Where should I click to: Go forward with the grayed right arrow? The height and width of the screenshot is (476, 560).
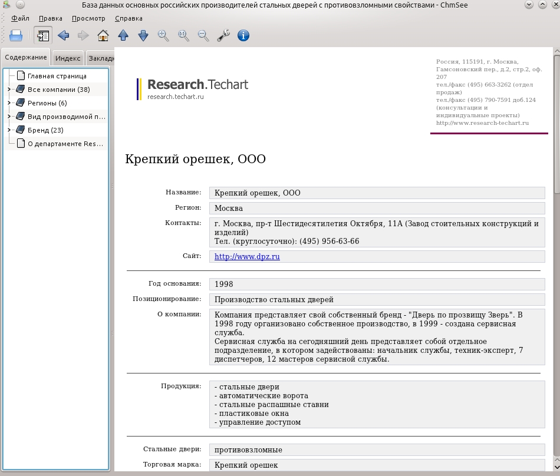(83, 36)
